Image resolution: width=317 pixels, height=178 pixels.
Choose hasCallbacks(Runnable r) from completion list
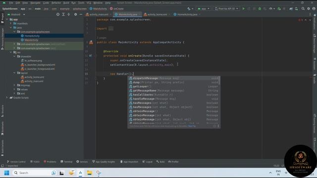click(174, 94)
